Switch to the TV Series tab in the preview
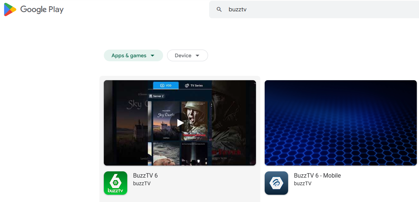This screenshot has width=419, height=202. tap(194, 86)
